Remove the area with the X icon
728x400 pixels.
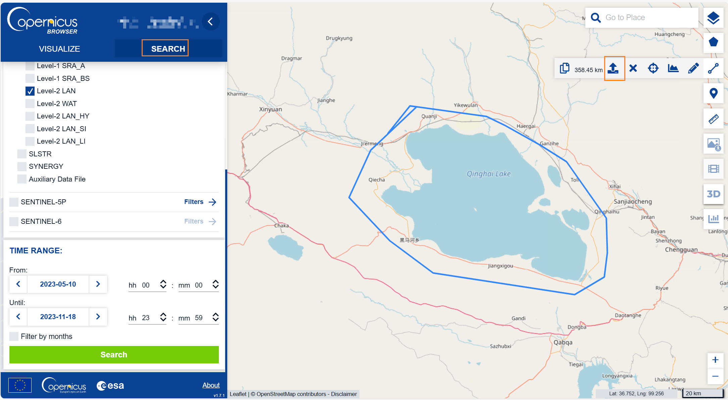tap(633, 68)
